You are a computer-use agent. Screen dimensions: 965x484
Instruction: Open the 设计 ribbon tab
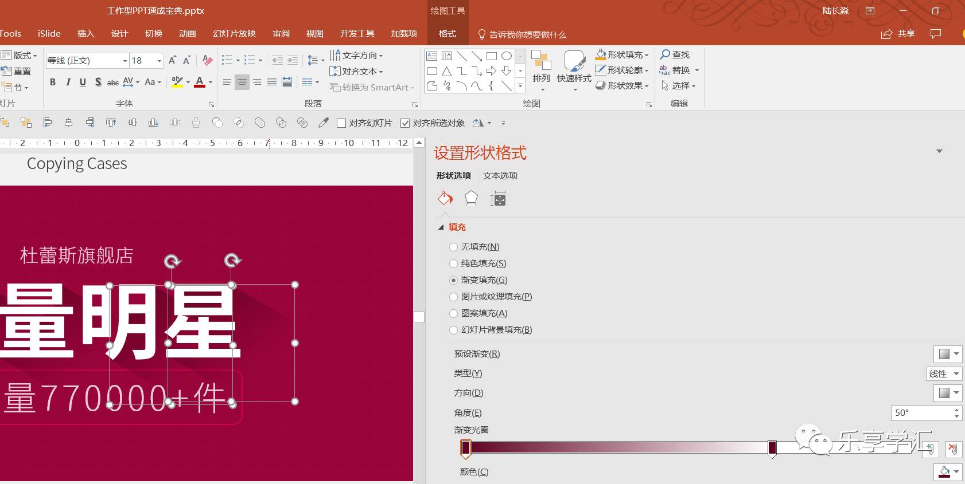pos(119,33)
